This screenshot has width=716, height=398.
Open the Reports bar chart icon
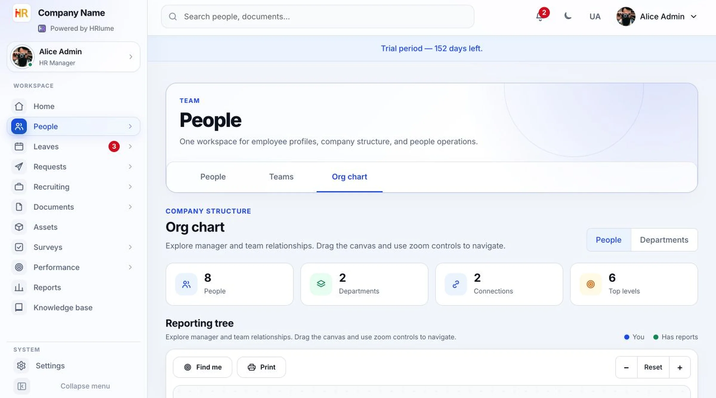coord(19,287)
